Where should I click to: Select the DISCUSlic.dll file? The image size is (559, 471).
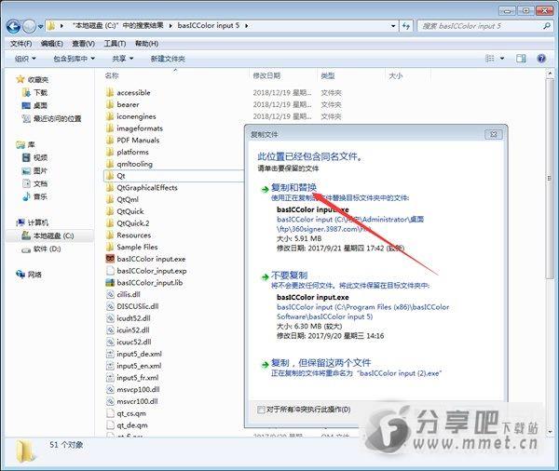click(x=132, y=306)
